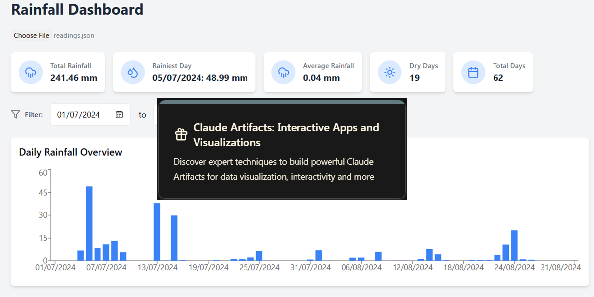Click the gift icon in the popup
The width and height of the screenshot is (594, 297).
[181, 134]
